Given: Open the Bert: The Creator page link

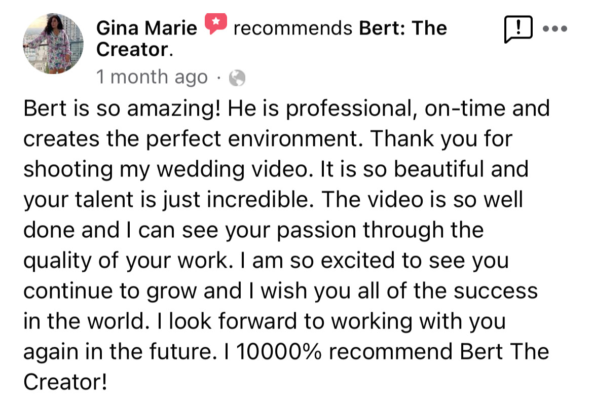Looking at the screenshot, I should click(x=403, y=28).
